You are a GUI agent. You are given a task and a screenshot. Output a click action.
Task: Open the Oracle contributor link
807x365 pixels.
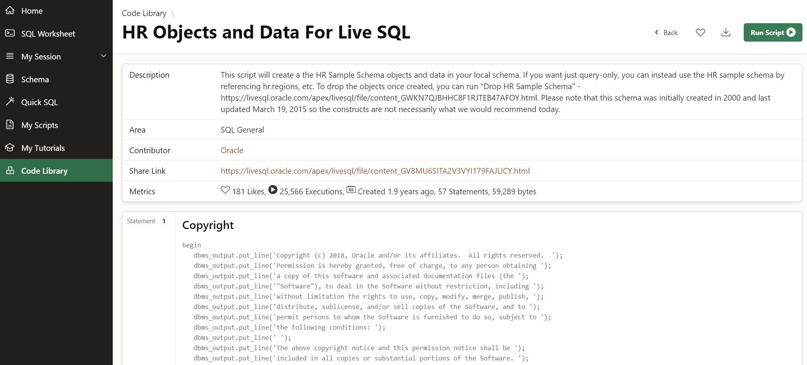pyautogui.click(x=232, y=150)
